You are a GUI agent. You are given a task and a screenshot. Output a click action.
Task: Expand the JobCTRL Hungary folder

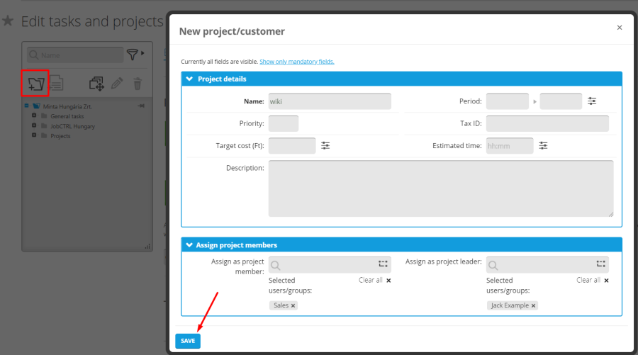click(34, 125)
